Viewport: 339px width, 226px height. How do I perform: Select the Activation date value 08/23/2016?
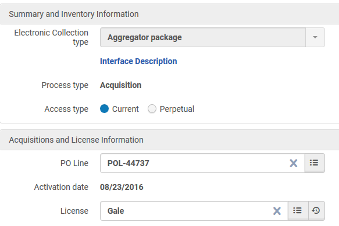click(x=122, y=187)
